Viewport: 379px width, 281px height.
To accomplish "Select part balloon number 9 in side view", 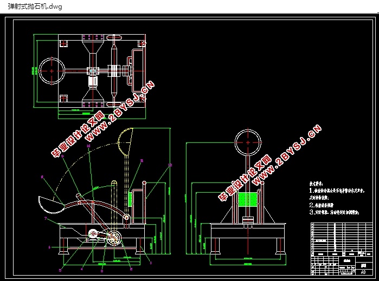I will tap(62, 156).
